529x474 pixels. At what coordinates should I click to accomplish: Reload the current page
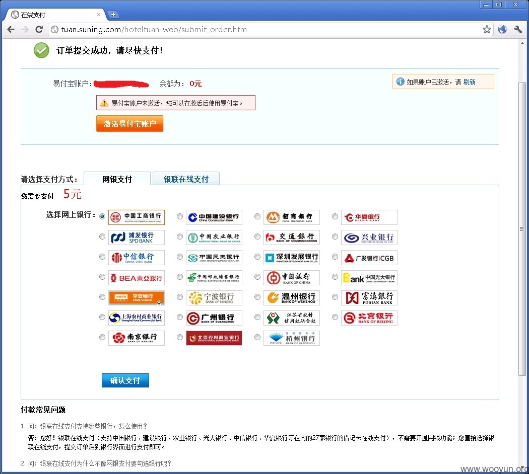pyautogui.click(x=39, y=29)
